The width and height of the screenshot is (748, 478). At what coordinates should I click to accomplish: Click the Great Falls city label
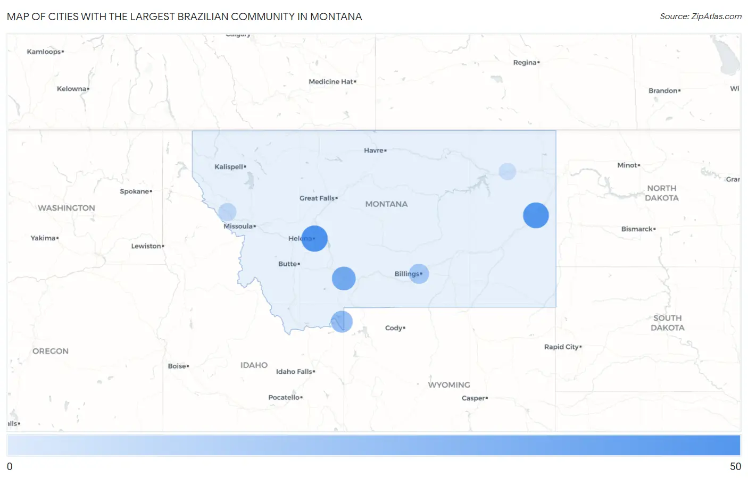317,198
